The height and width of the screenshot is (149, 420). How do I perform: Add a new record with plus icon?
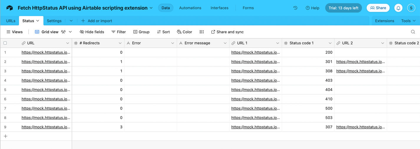[x=5, y=136]
